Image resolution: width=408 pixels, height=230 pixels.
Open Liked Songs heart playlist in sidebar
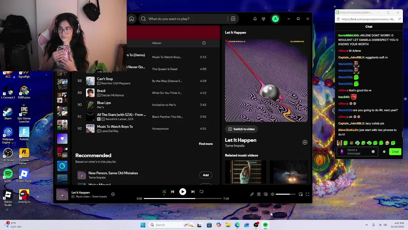pyautogui.click(x=62, y=139)
